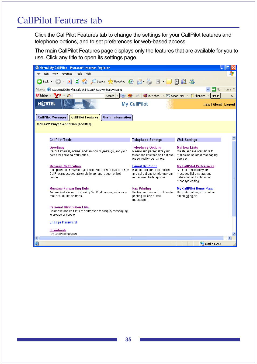Click into the Yahoo search text field
Screen dimensions: 257x364
89,96
